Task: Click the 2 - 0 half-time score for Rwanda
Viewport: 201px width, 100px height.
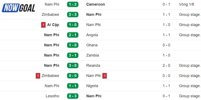Action: pos(166,65)
